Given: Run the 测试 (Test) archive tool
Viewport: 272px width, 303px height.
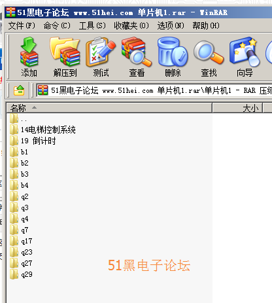Looking at the screenshot, I should [101, 58].
